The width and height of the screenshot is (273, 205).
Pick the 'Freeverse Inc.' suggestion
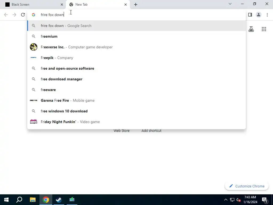[137, 47]
